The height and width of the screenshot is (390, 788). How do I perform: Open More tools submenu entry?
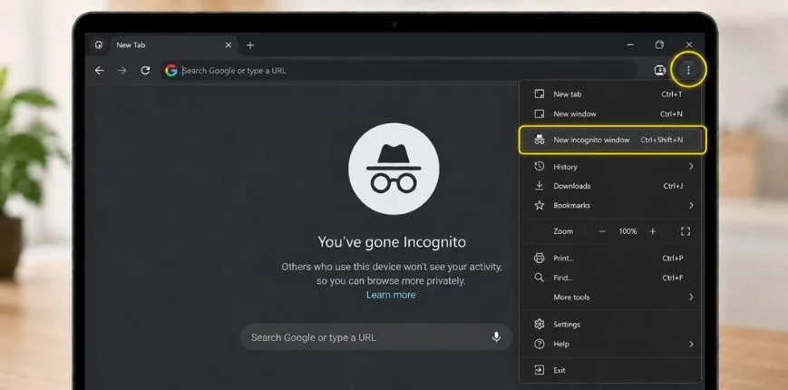tap(610, 297)
